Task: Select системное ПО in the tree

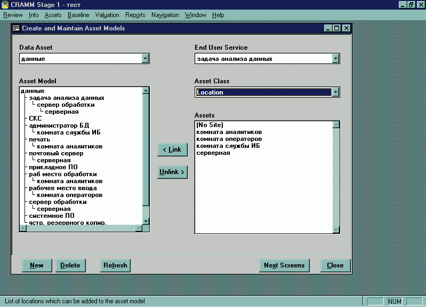Action: coord(52,216)
